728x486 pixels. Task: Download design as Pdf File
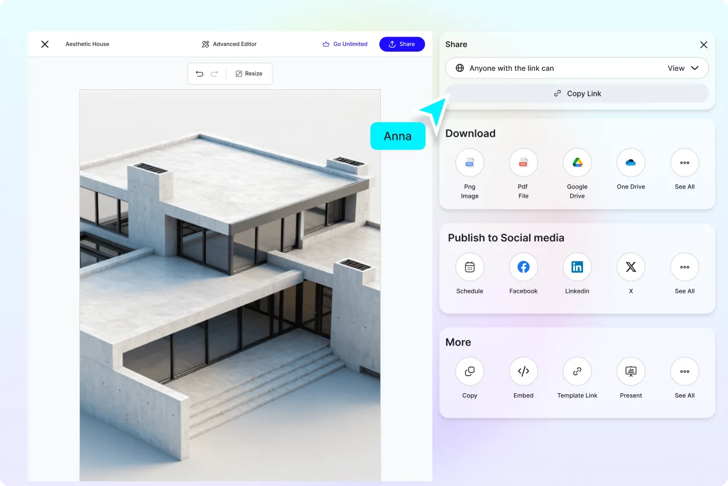pos(523,163)
